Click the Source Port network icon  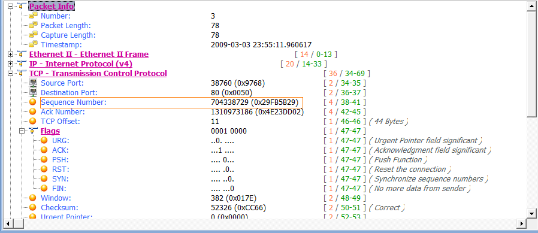34,83
